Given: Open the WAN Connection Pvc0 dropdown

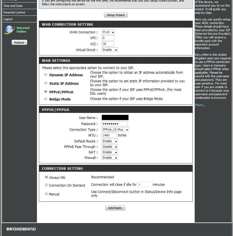Looking at the screenshot, I should (108, 32).
